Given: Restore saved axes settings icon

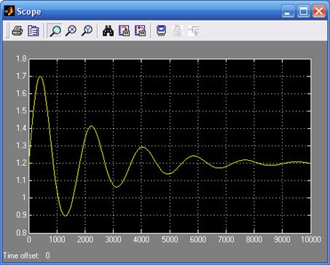Looking at the screenshot, I should [x=140, y=31].
